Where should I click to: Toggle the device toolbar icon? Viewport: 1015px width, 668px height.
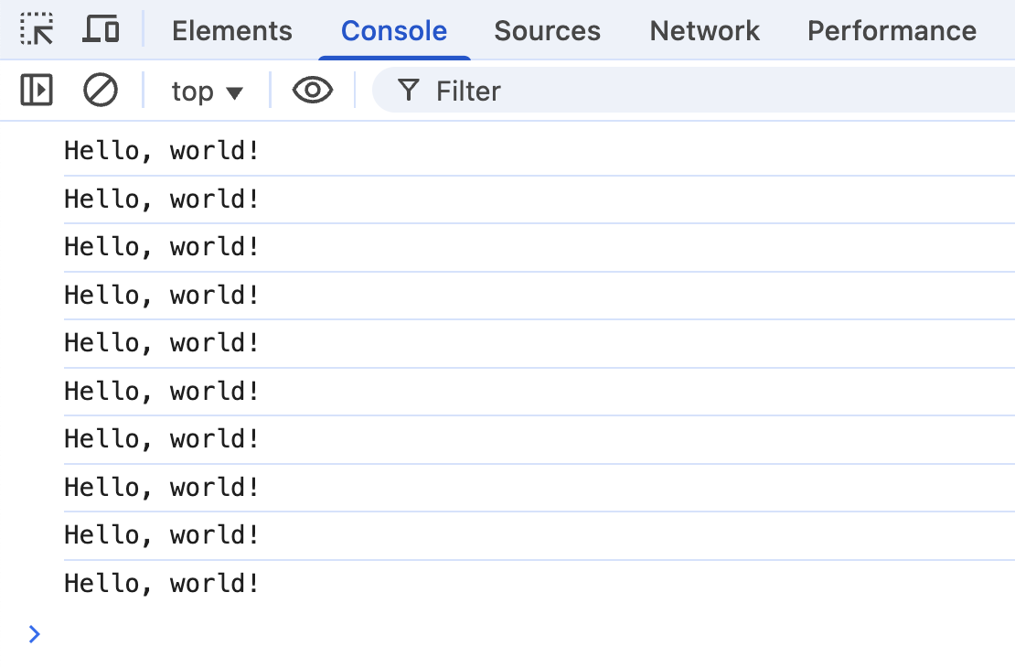tap(101, 30)
